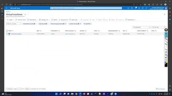Open Azure help question mark

pyautogui.click(x=143, y=8)
